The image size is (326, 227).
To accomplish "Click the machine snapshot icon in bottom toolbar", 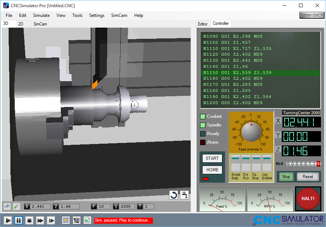I will 77,220.
